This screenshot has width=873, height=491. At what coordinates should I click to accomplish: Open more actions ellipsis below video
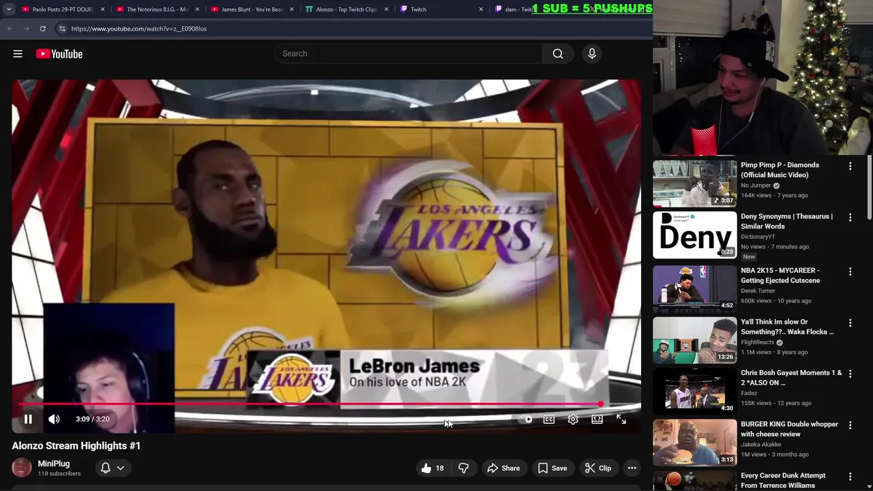pos(632,468)
